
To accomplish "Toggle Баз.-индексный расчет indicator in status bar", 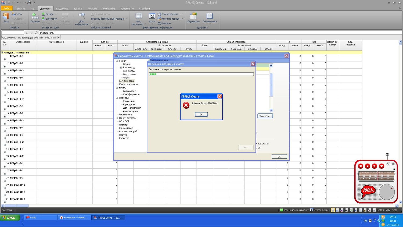I will pos(294,210).
